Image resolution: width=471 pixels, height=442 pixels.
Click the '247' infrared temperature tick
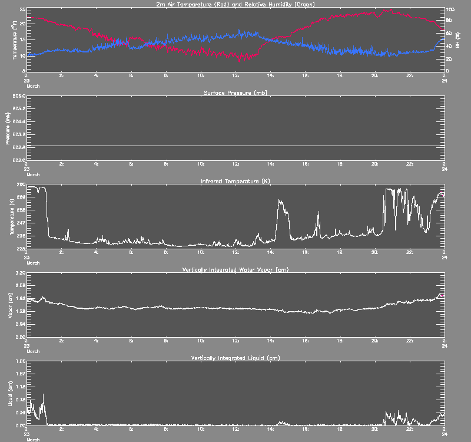[21, 223]
